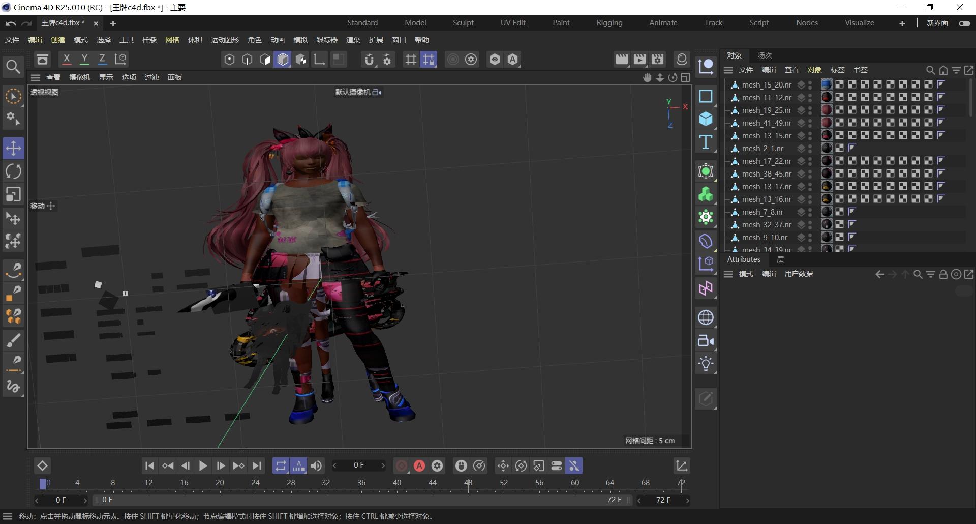
Task: Click material tag of mesh_19_25.nr
Action: [827, 110]
